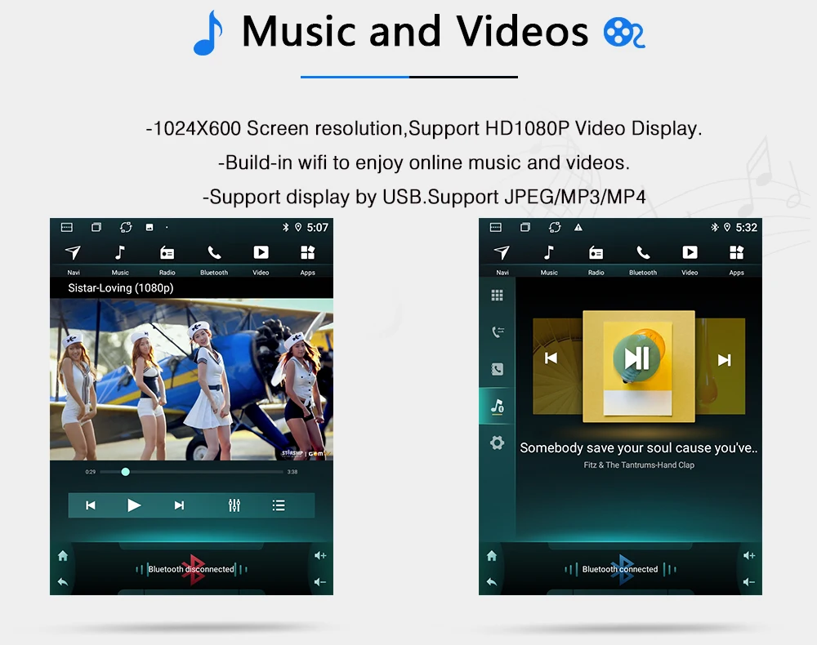The height and width of the screenshot is (645, 817).
Task: Click the rotate sync icon on right screen
Action: (555, 227)
